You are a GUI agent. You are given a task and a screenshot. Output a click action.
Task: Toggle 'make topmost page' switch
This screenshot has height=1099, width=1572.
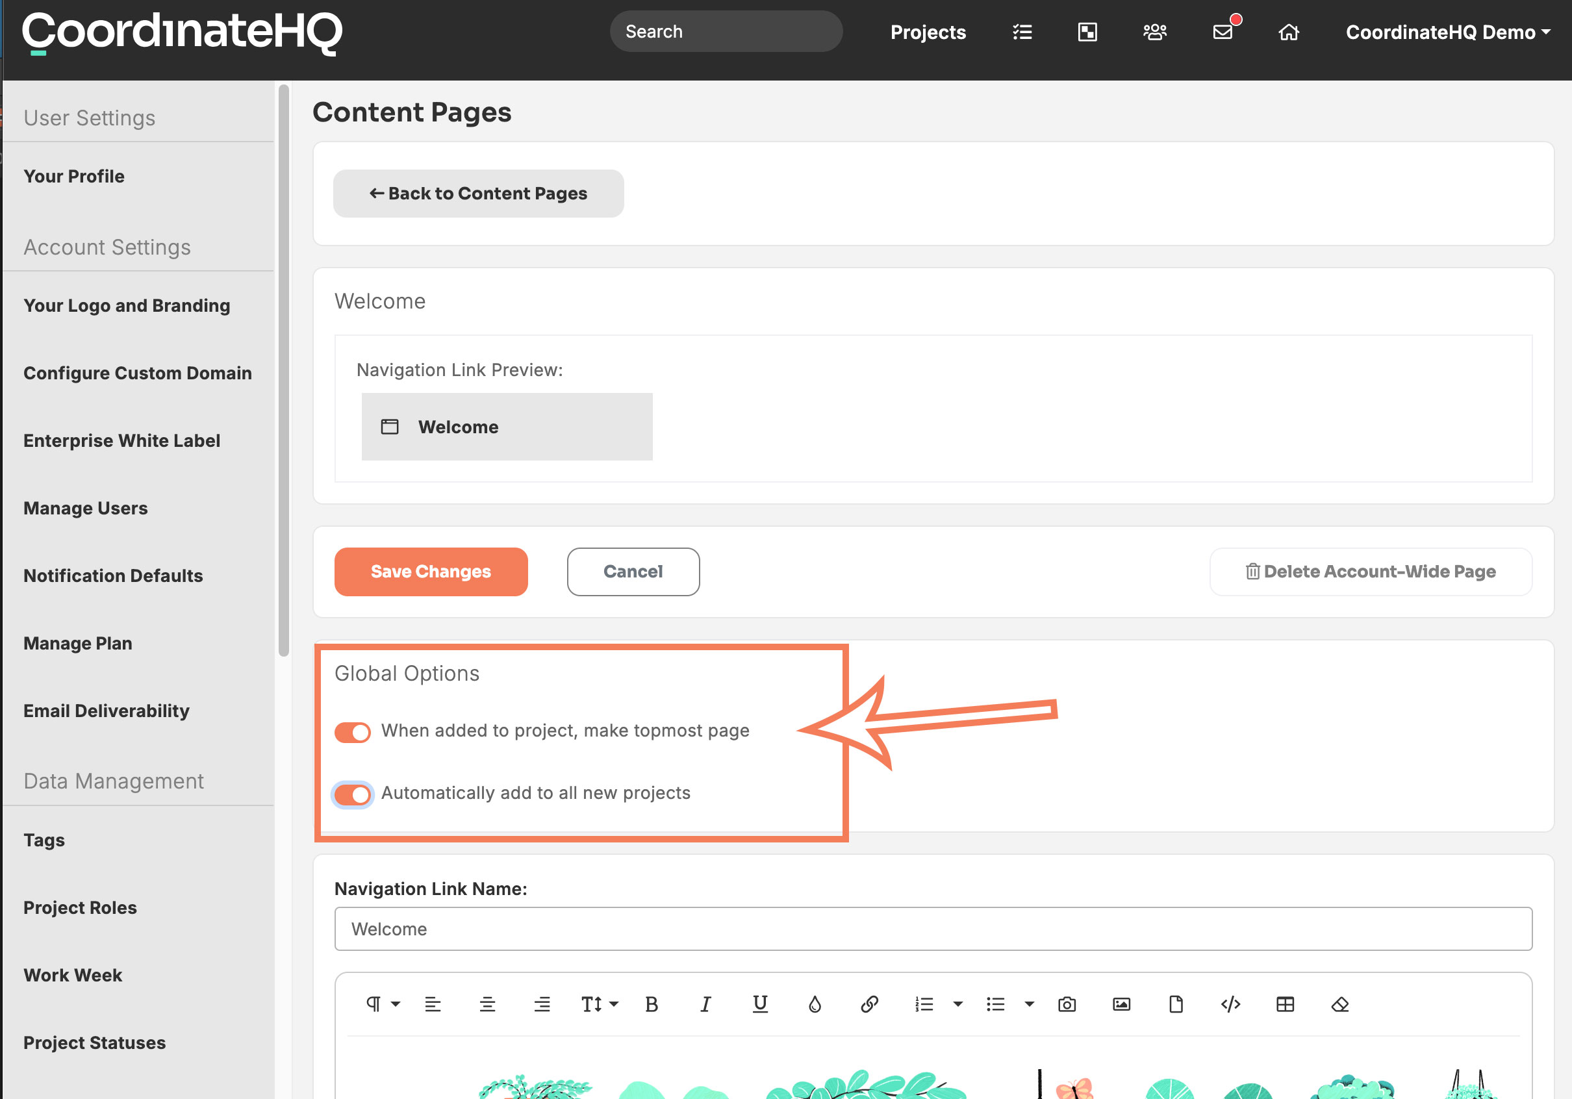pos(353,732)
